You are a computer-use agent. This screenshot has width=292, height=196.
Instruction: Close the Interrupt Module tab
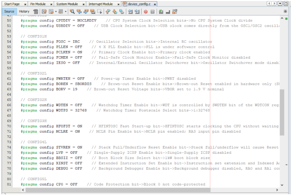(x=118, y=4)
